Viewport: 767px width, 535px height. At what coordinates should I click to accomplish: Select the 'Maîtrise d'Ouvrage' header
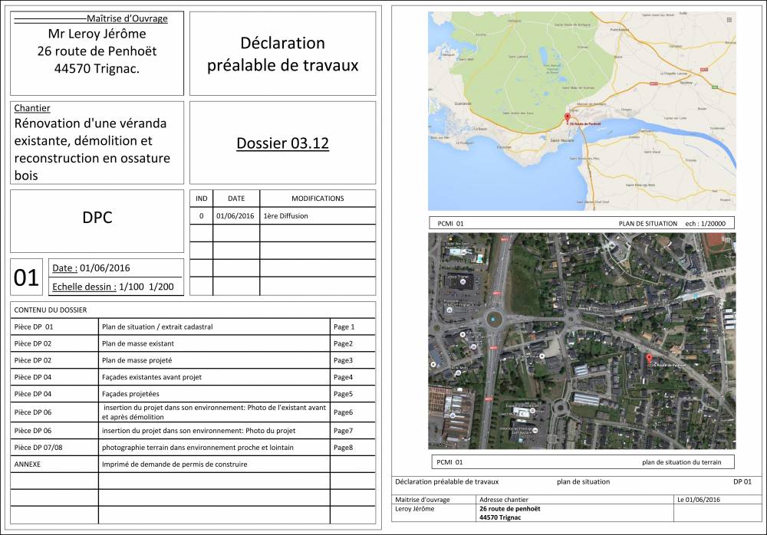[127, 18]
